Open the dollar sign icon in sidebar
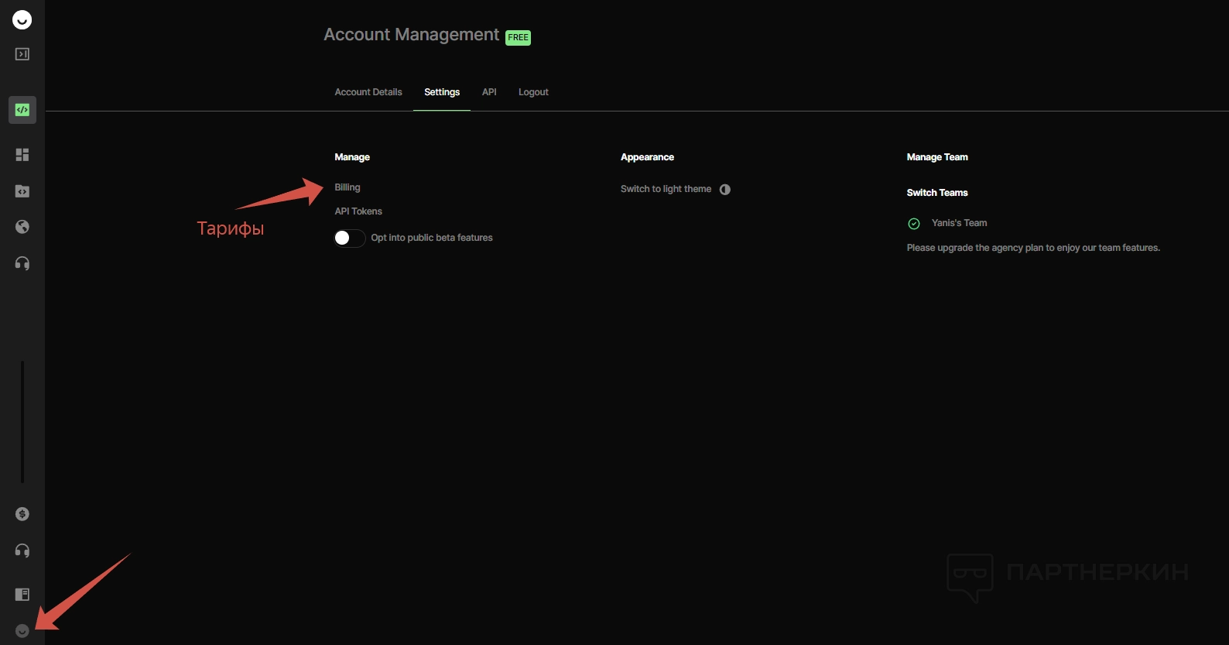Viewport: 1229px width, 645px height. (x=22, y=514)
